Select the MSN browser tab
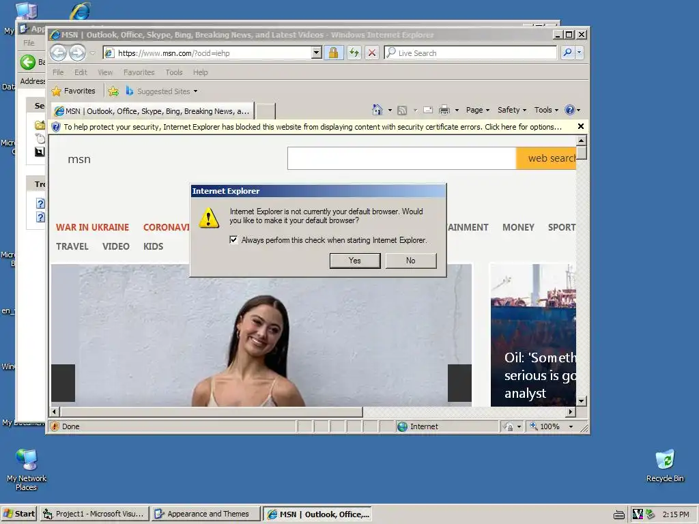This screenshot has height=524, width=699. 152,111
